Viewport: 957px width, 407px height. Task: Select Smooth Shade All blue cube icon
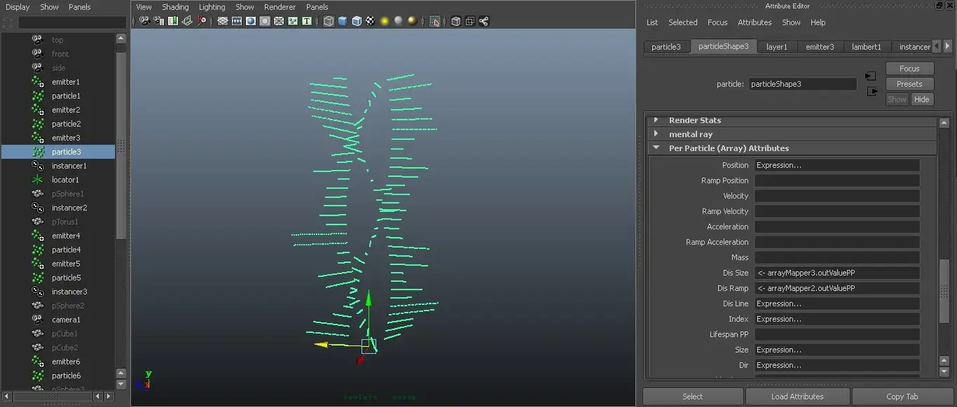click(343, 21)
